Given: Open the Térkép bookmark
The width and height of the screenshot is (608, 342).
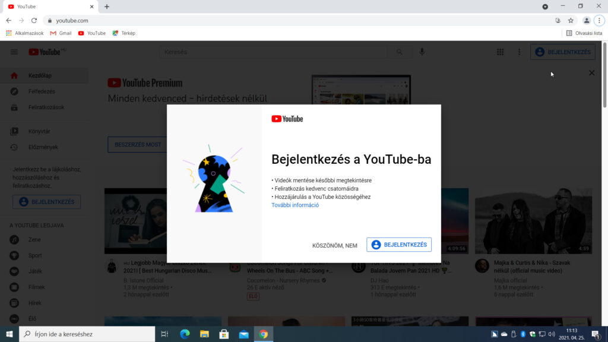Looking at the screenshot, I should coord(123,33).
